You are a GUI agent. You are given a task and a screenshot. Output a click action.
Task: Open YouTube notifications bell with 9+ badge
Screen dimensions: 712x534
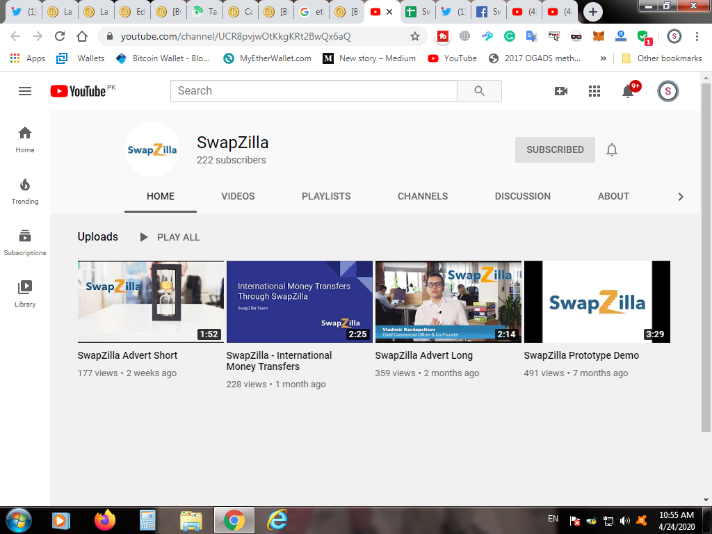pos(629,90)
